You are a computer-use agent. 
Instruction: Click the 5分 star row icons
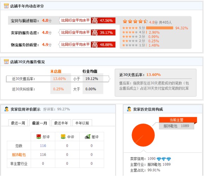(x=130, y=28)
